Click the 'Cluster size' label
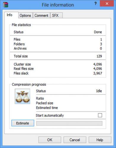The width and height of the screenshot is (116, 148). coord(22,64)
